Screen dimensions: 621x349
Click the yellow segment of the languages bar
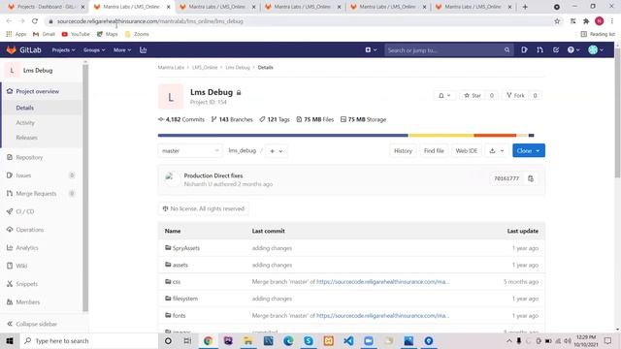[441, 136]
